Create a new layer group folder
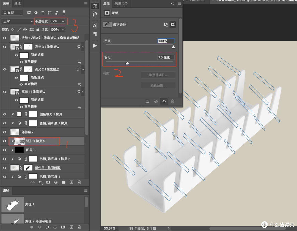The height and width of the screenshot is (231, 297). pos(64,182)
